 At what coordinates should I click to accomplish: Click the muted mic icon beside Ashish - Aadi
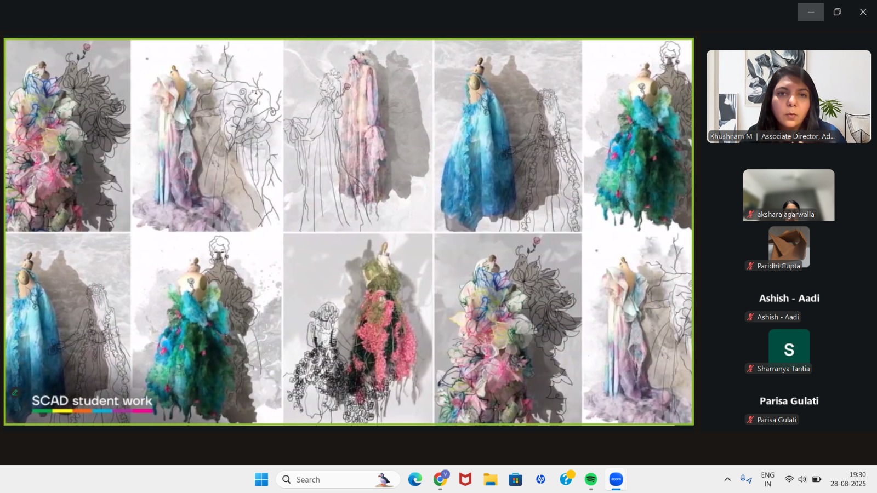tap(750, 317)
